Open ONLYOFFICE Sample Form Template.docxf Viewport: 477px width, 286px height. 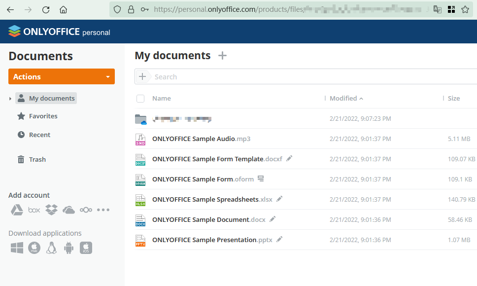(x=217, y=159)
